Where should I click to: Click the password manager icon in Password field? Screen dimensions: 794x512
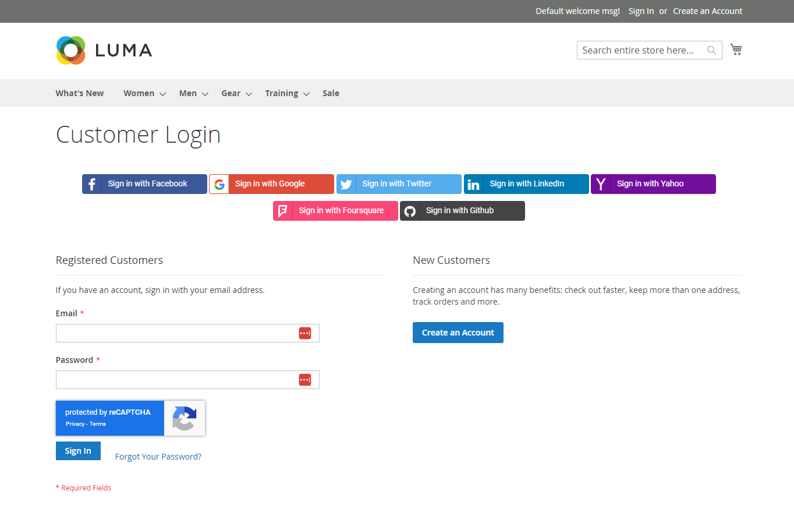[305, 380]
